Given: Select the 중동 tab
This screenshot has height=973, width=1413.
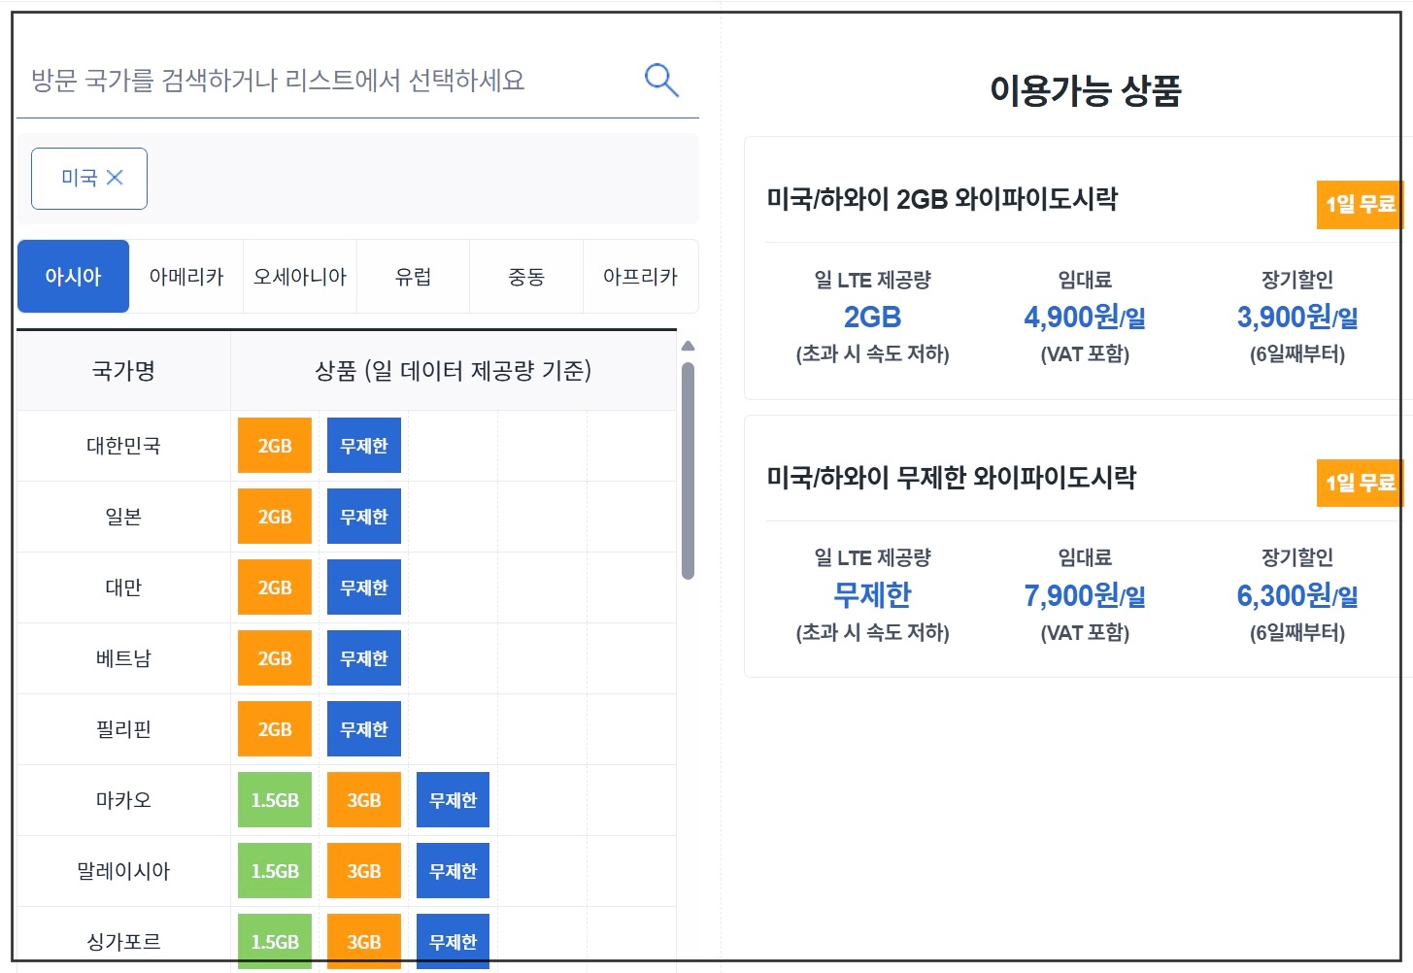Looking at the screenshot, I should click(x=525, y=276).
